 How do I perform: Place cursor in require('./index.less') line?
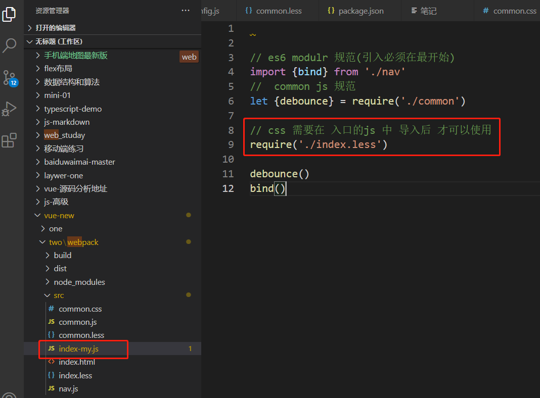pos(319,144)
